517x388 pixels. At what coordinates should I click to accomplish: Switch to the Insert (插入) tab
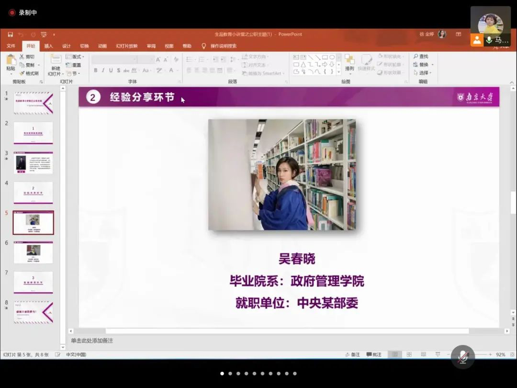point(48,46)
